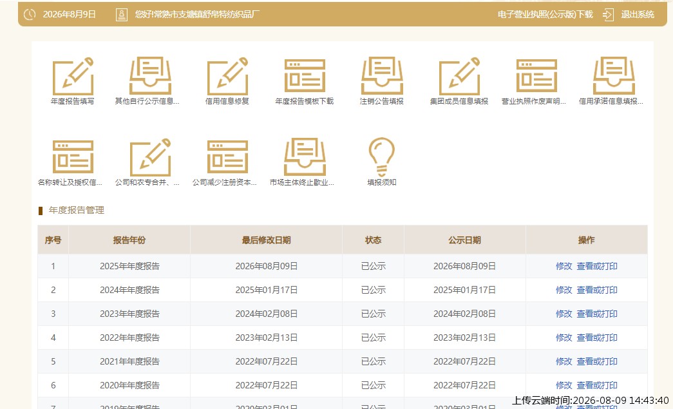The width and height of the screenshot is (673, 409).
Task: Select the 信用信息修复 icon
Action: (227, 76)
